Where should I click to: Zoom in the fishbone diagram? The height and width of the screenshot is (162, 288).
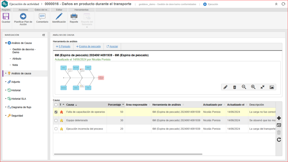253,87
